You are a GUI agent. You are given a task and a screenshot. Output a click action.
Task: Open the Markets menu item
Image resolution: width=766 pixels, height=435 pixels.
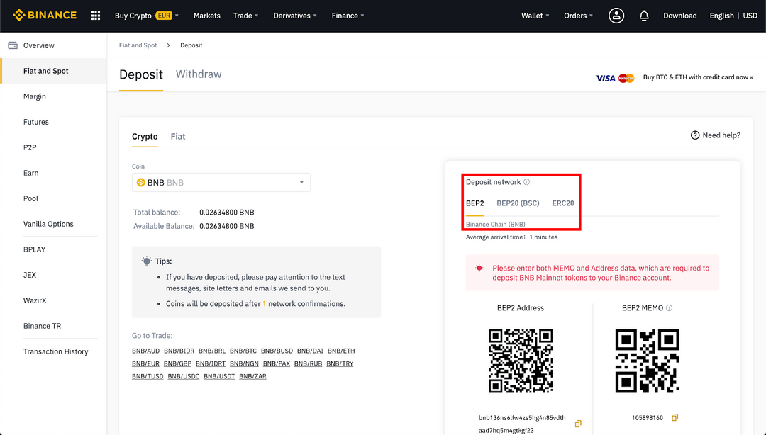click(x=206, y=15)
